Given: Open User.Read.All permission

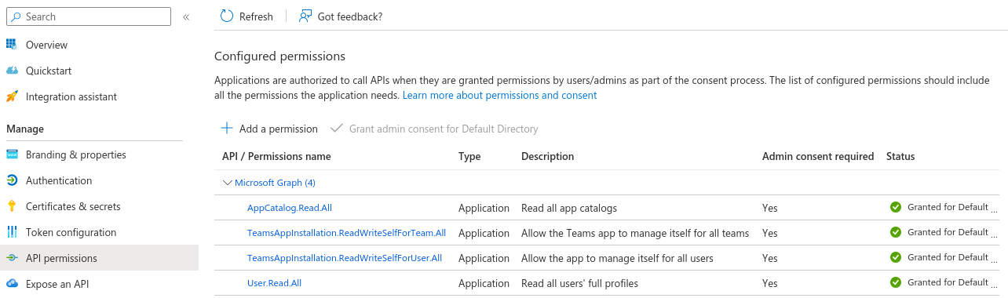Looking at the screenshot, I should coord(274,283).
